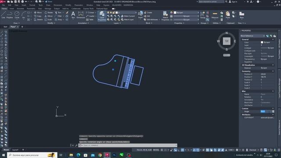Click the command line input field
This screenshot has height=158, width=281.
pyautogui.click(x=128, y=145)
